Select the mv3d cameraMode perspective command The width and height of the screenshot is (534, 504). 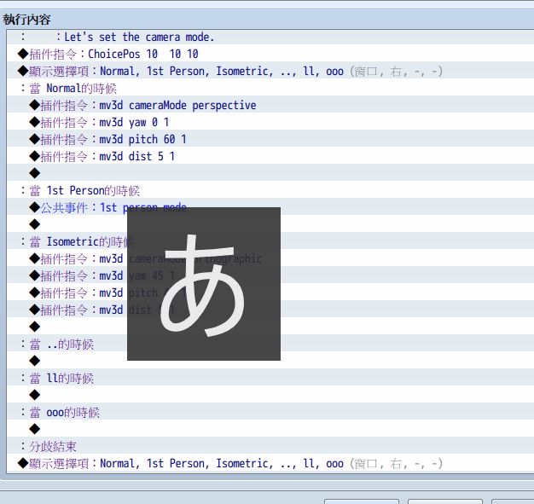(270, 105)
